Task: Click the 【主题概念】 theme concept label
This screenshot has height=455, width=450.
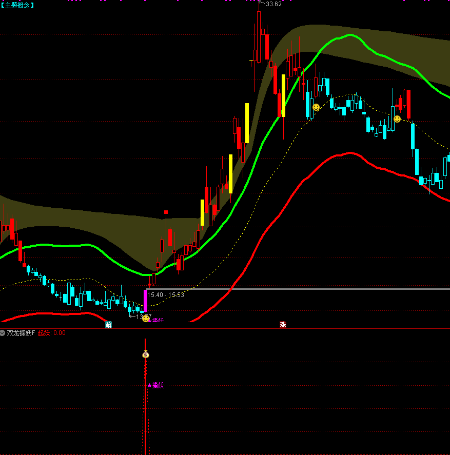Action: click(x=17, y=5)
